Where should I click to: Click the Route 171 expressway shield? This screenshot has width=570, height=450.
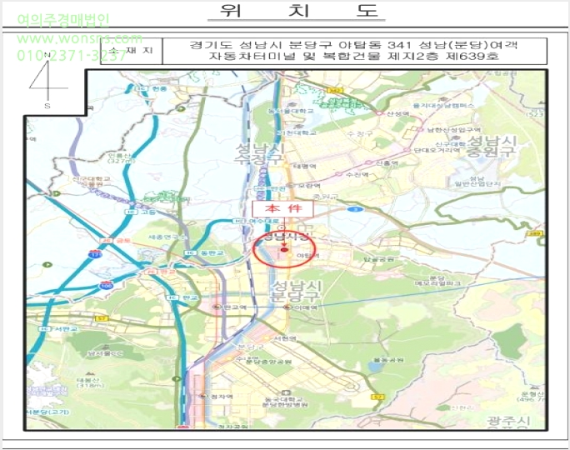[95, 254]
